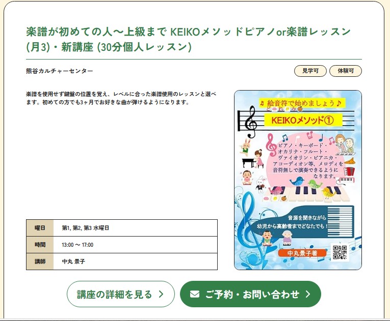Open ご予約・お問い合わせ reservation inquiry
The image size is (390, 321).
(x=250, y=294)
